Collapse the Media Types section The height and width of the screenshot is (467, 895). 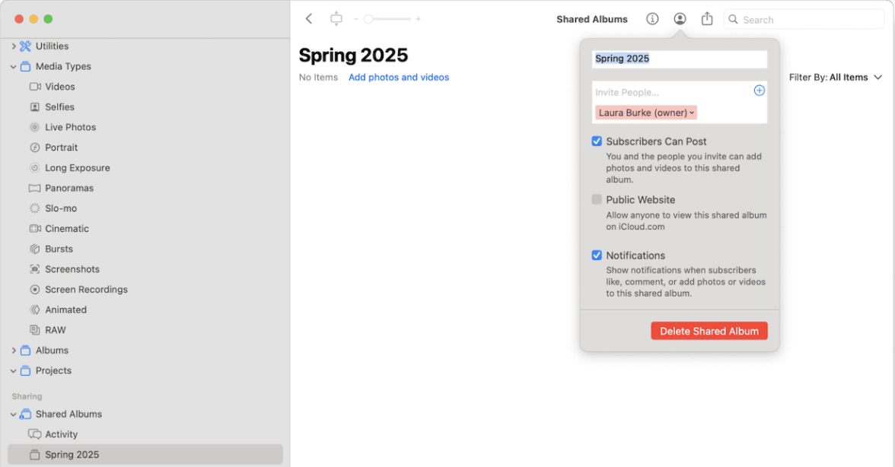pyautogui.click(x=14, y=67)
